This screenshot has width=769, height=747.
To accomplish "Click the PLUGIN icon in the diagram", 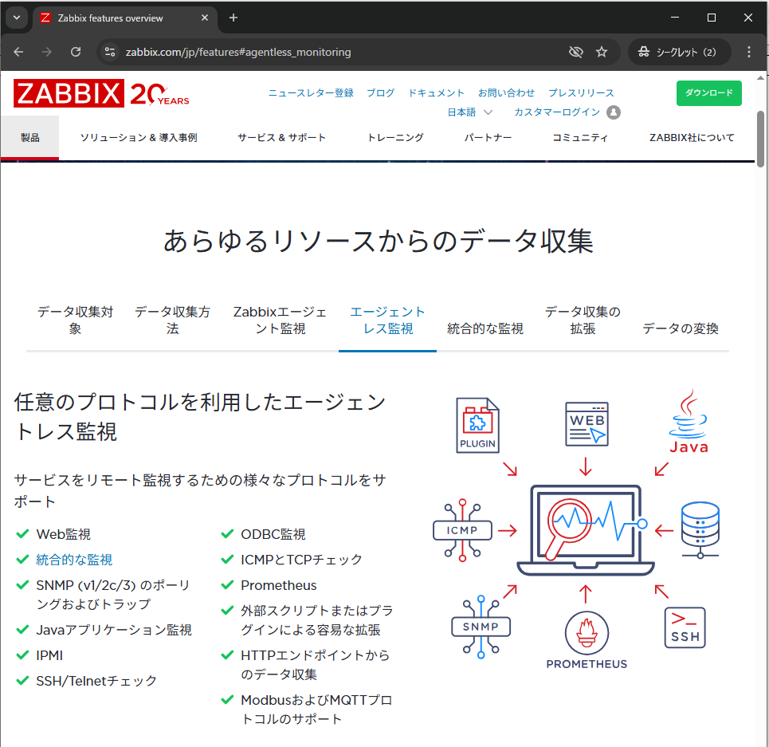I will (477, 424).
